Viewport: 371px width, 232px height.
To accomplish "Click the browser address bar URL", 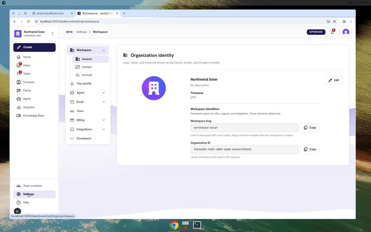I will pyautogui.click(x=70, y=21).
